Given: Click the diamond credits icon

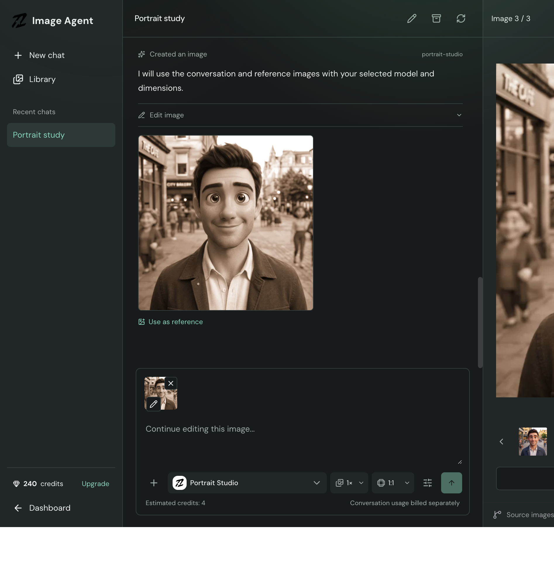Looking at the screenshot, I should pyautogui.click(x=17, y=484).
